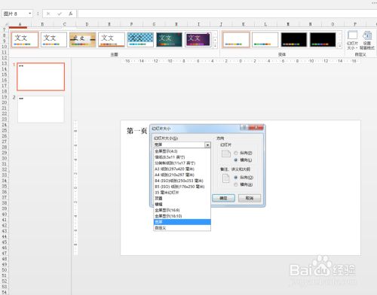The image size is (377, 295).
Task: Select the first white Office theme thumbnail
Action: click(25, 40)
